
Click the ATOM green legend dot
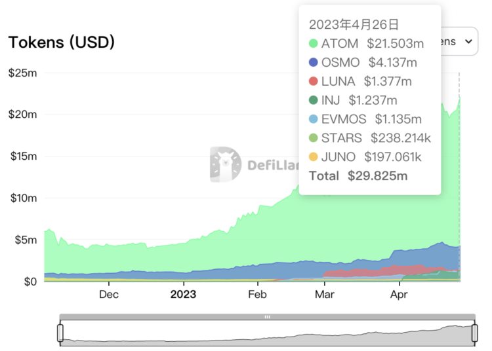(313, 44)
